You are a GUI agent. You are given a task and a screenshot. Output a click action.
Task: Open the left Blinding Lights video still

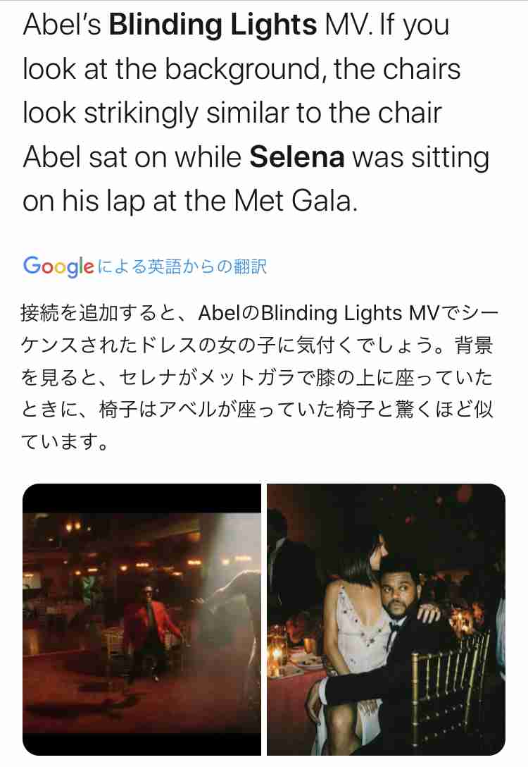tap(142, 619)
